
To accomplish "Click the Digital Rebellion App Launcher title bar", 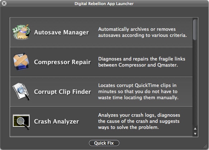I will (104, 4).
